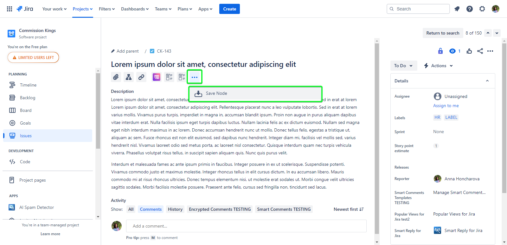The width and height of the screenshot is (507, 245).
Task: Click the Add a comment field
Action: (246, 226)
